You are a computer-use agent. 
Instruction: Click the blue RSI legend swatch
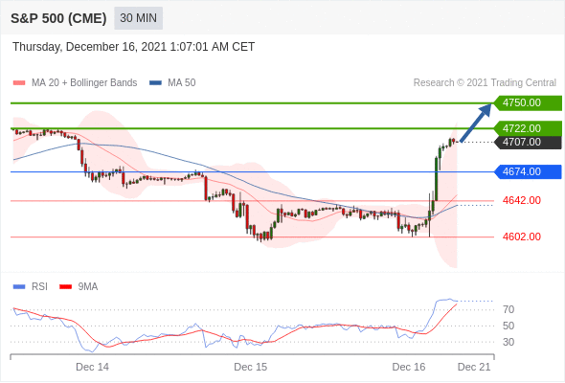(19, 287)
